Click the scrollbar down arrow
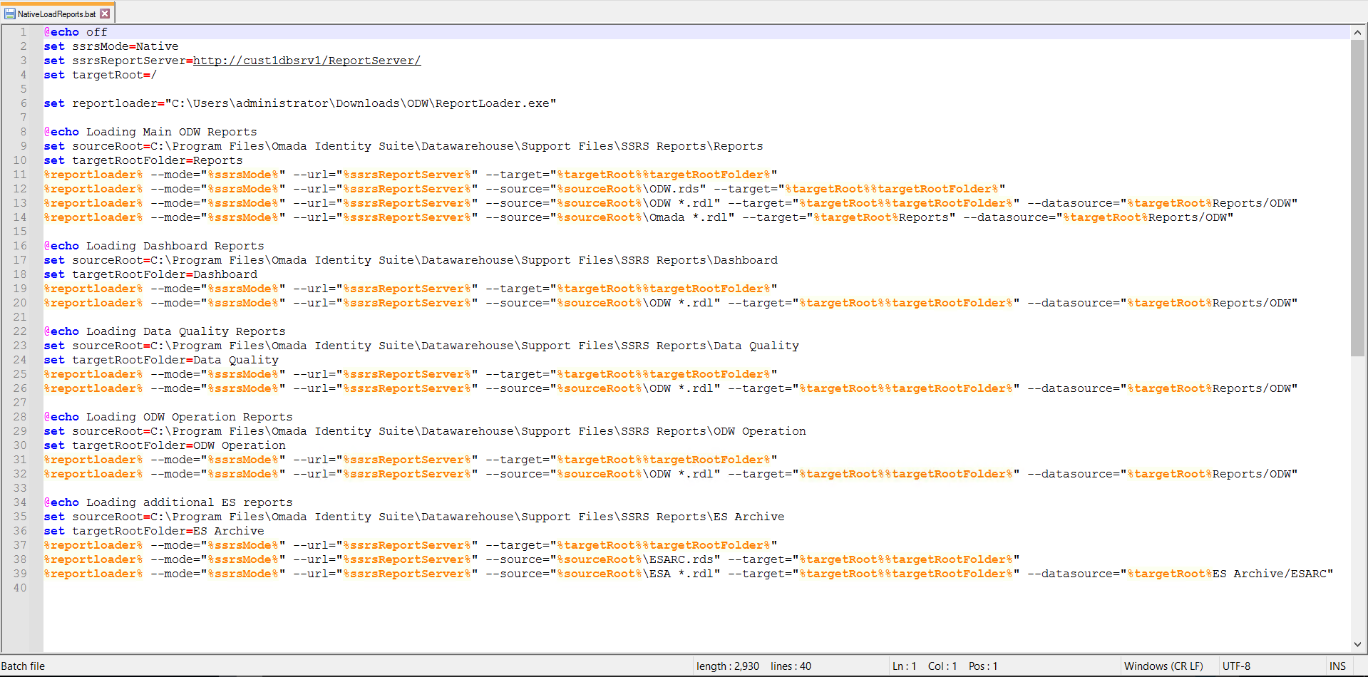This screenshot has width=1368, height=677. click(x=1357, y=644)
